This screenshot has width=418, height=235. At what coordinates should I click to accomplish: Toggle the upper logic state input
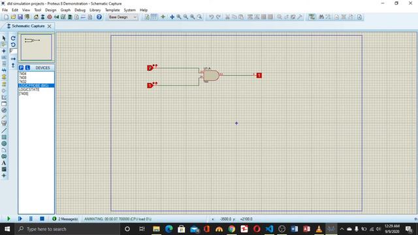point(150,68)
